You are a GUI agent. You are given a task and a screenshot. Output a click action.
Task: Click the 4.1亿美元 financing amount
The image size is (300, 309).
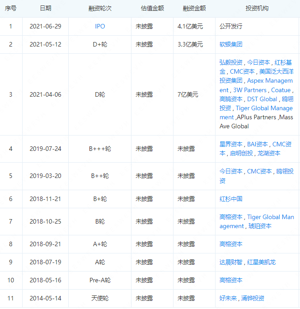(x=190, y=26)
